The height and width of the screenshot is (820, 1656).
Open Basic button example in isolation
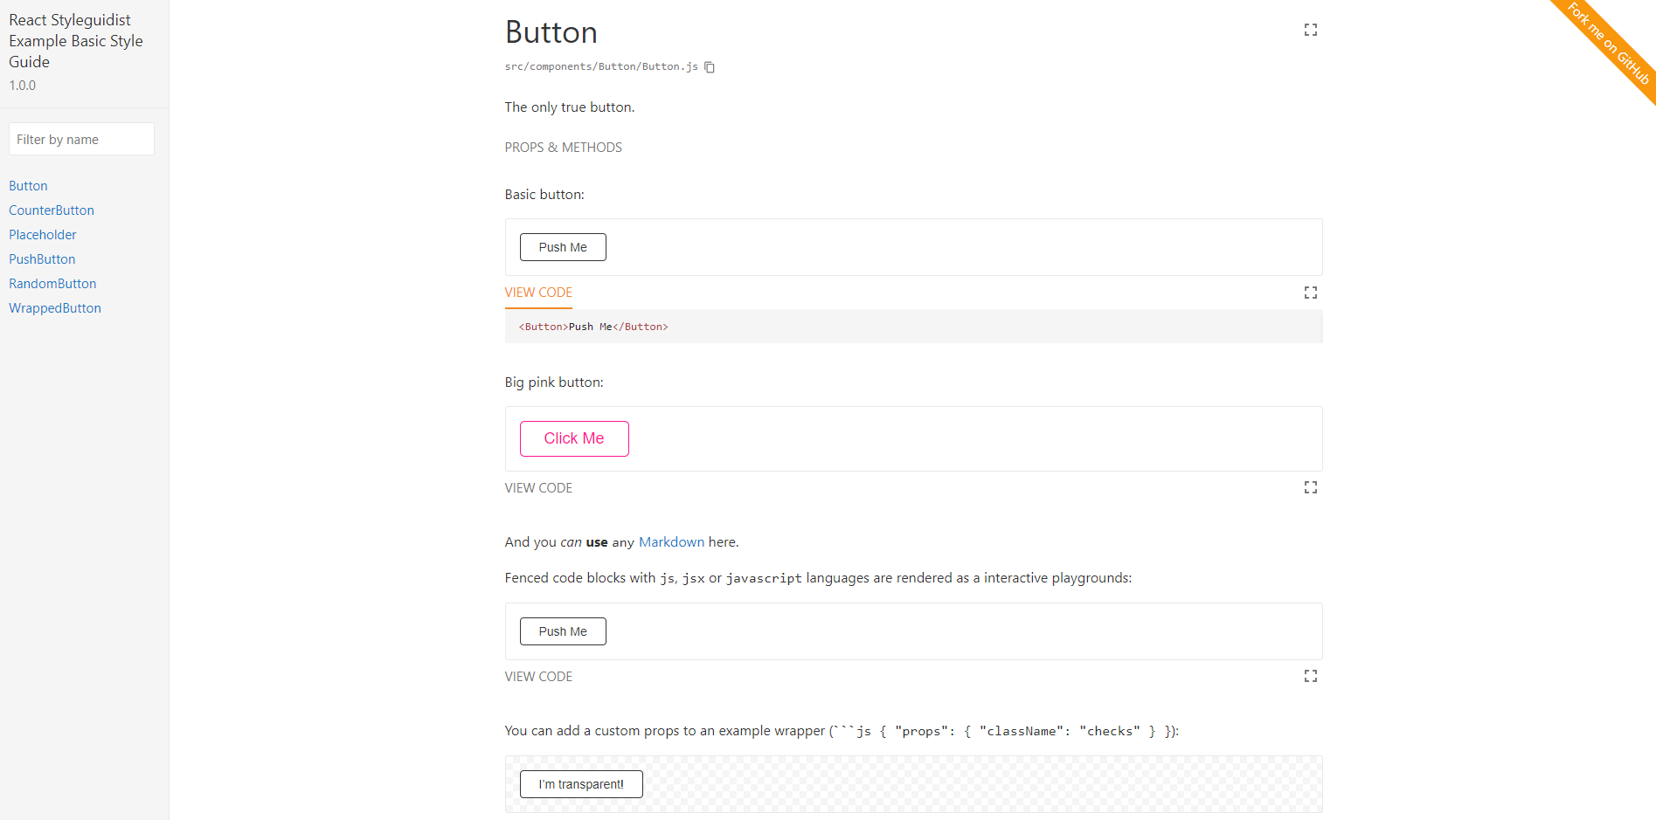coord(1310,293)
